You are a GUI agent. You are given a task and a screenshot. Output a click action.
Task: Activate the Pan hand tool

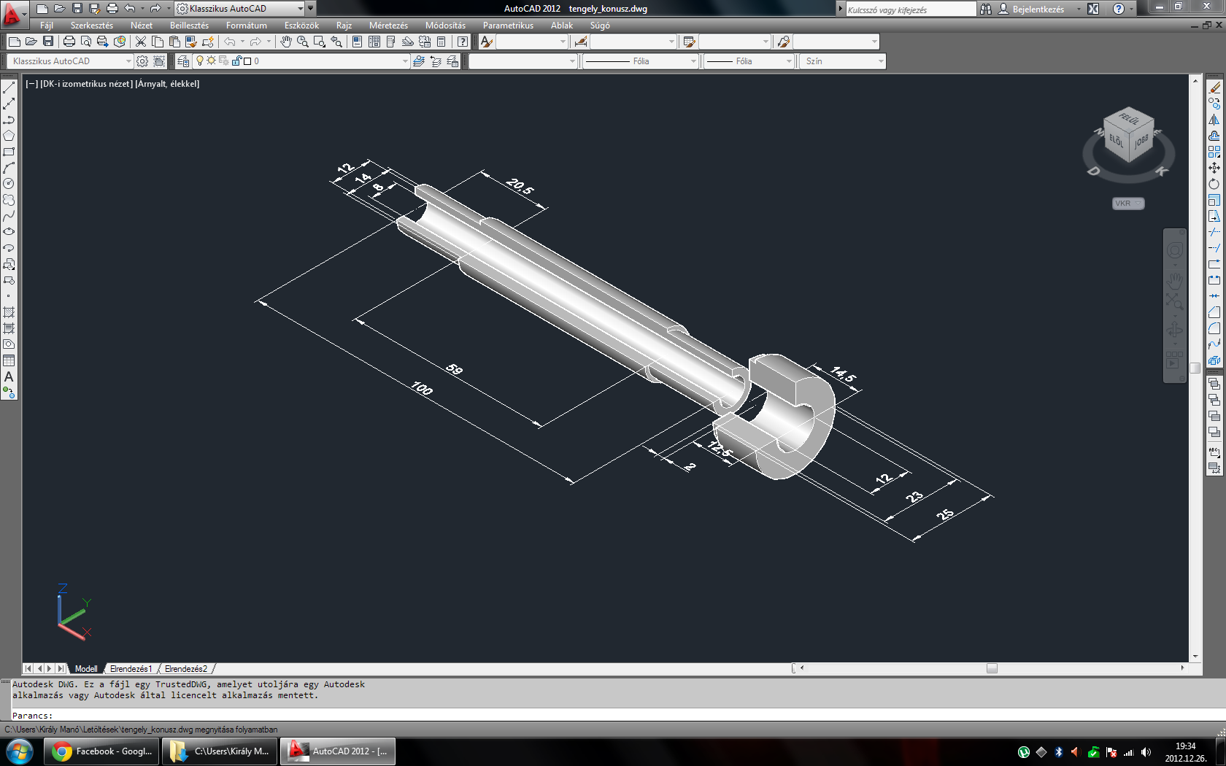click(286, 42)
